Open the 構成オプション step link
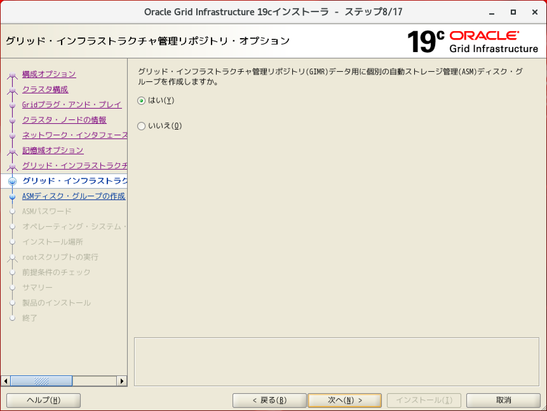Viewport: 547px width, 411px height. pos(49,74)
